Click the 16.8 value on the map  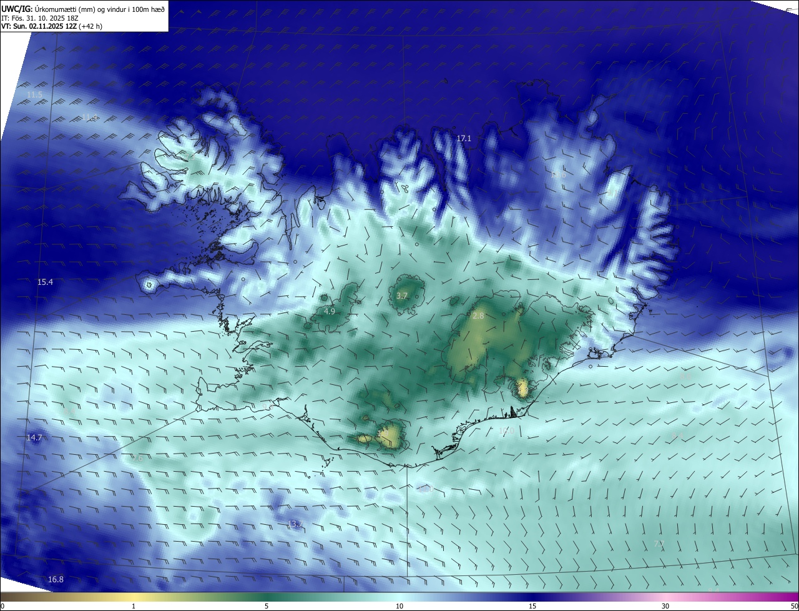coord(56,580)
